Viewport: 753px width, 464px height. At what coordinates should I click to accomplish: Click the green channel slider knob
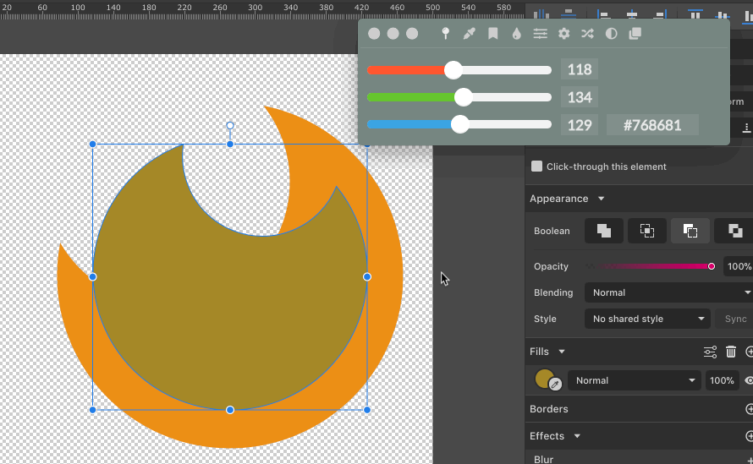click(x=464, y=97)
